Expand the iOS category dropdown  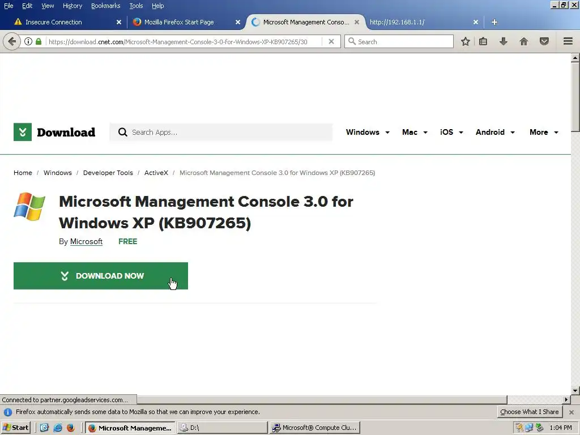[x=451, y=132]
